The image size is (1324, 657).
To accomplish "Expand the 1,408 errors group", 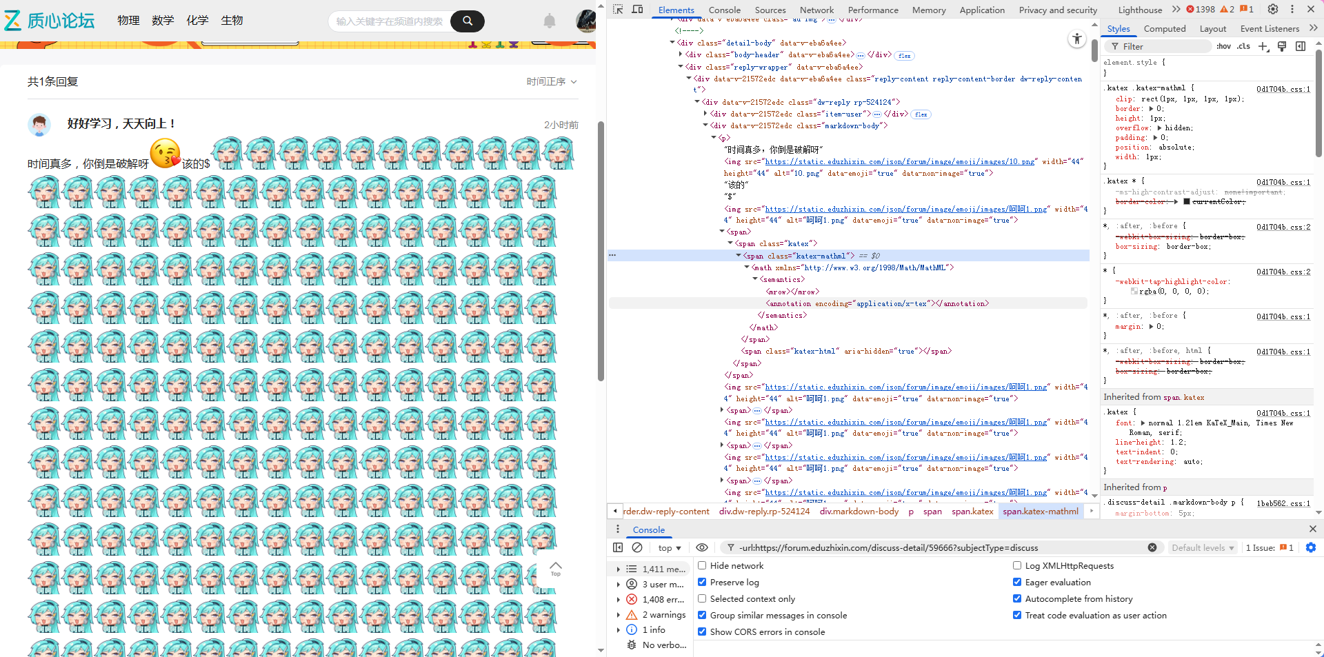I will [619, 600].
